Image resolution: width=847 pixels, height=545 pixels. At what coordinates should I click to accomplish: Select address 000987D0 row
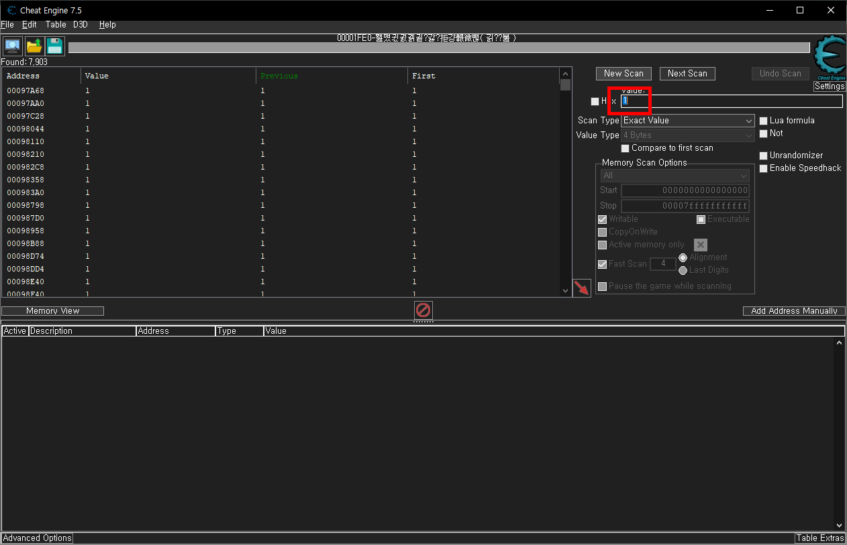coord(281,218)
